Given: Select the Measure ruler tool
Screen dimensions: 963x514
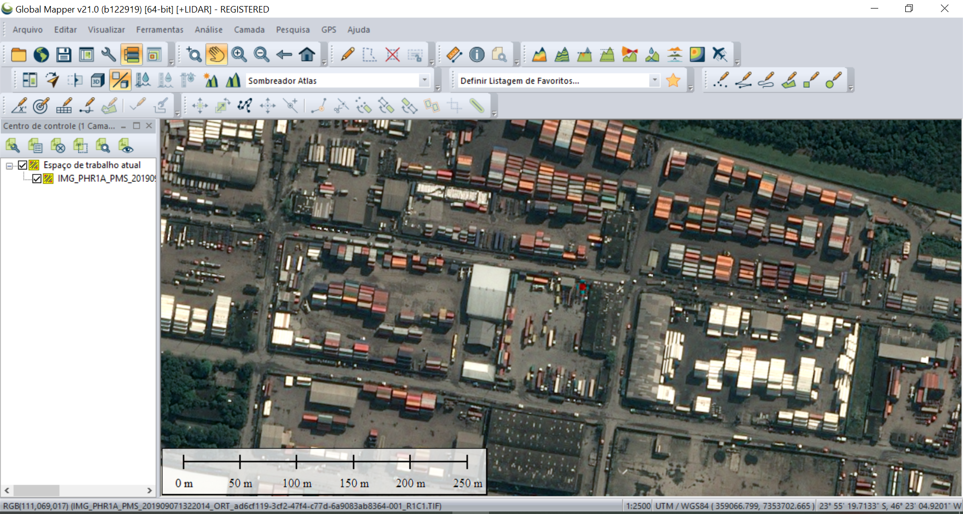Looking at the screenshot, I should 454,55.
